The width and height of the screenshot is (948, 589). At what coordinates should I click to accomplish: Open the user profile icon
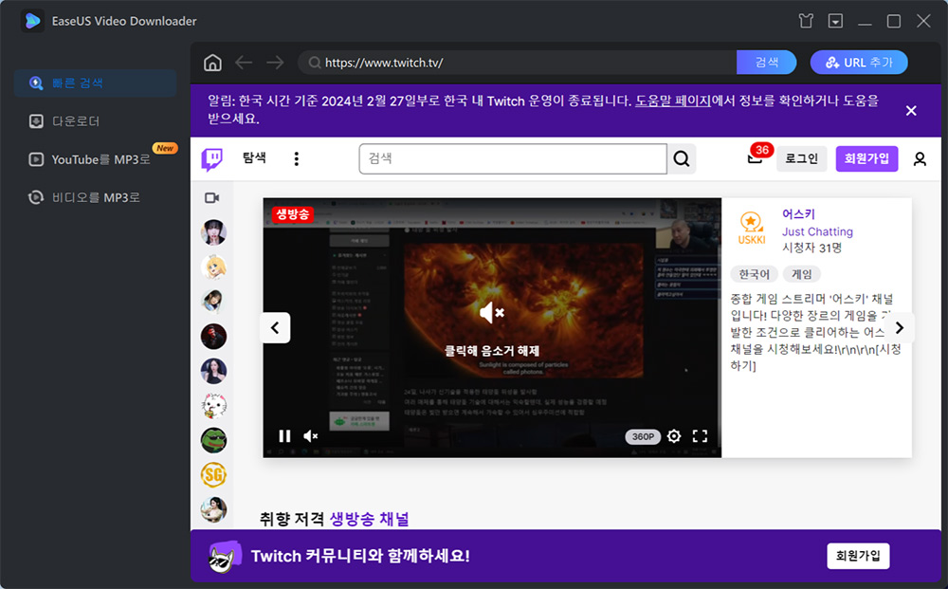click(x=920, y=159)
